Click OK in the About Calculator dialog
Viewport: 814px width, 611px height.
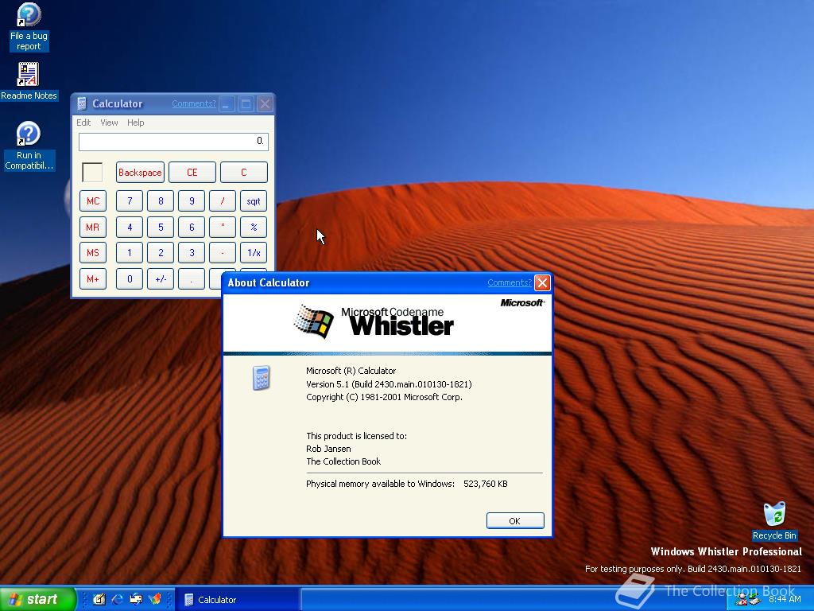point(515,520)
